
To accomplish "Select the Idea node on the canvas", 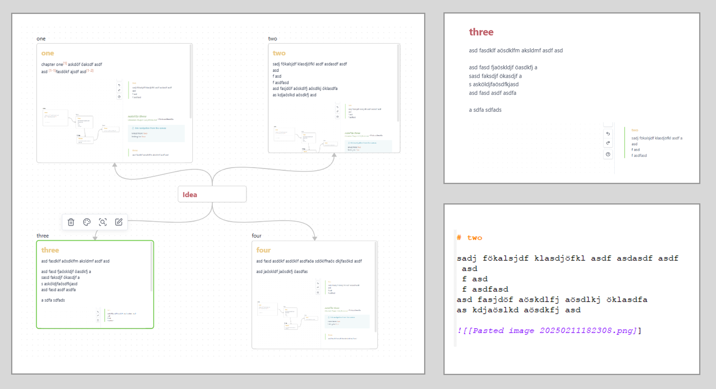I will (212, 194).
